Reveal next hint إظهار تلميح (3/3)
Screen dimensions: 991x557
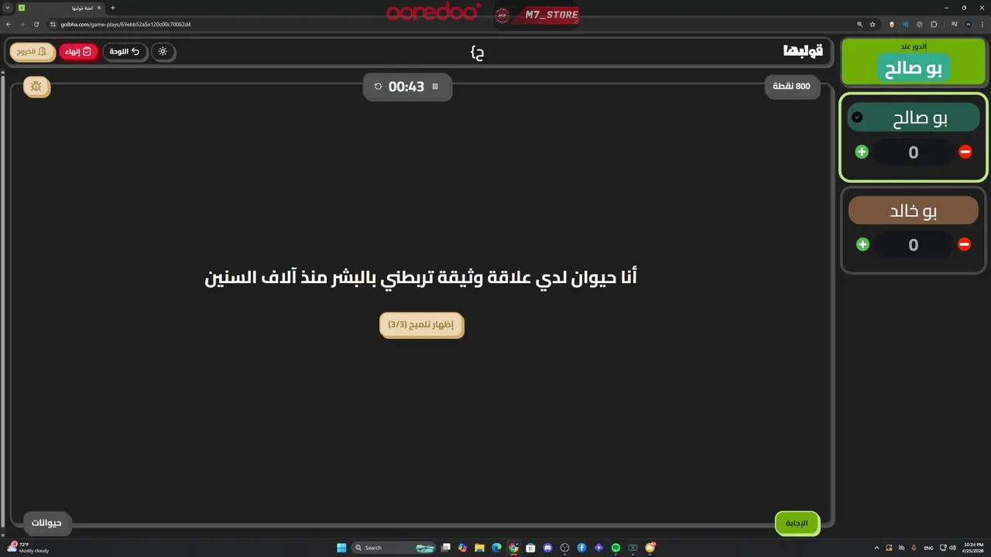421,324
